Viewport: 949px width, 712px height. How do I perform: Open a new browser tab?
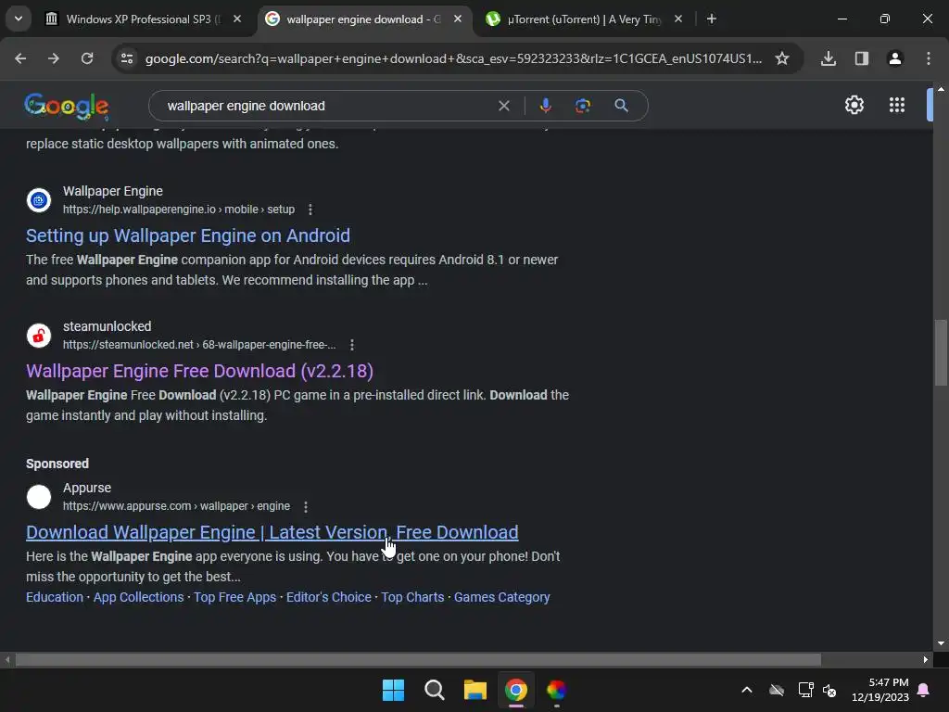coord(712,19)
